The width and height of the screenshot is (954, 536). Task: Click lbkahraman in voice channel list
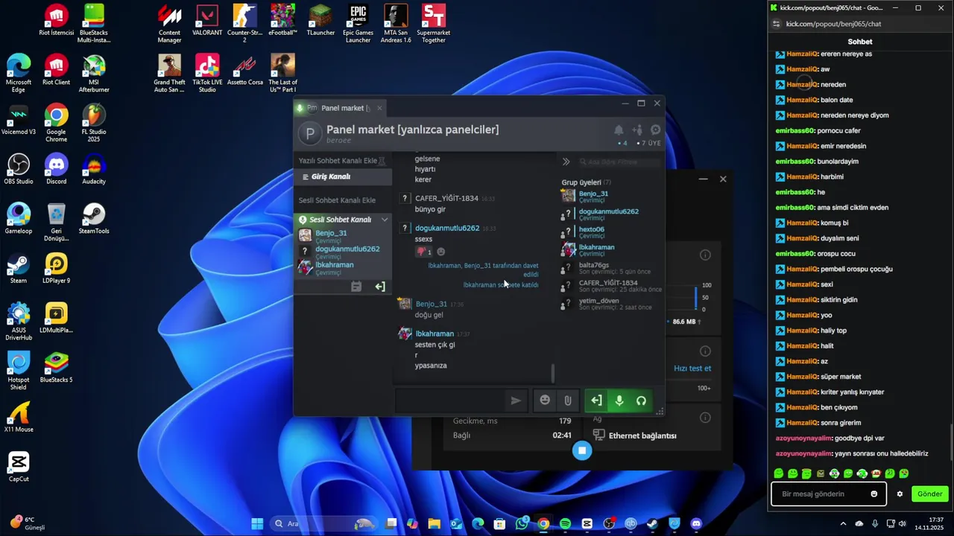click(x=335, y=265)
